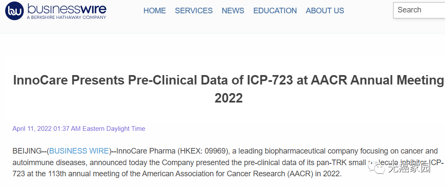The width and height of the screenshot is (445, 187).
Task: Open the HOME menu item
Action: point(154,11)
